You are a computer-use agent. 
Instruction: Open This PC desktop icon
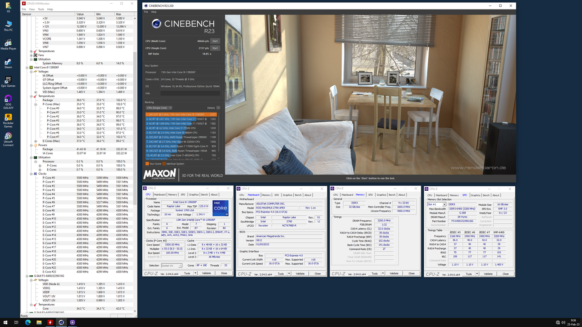[x=8, y=25]
